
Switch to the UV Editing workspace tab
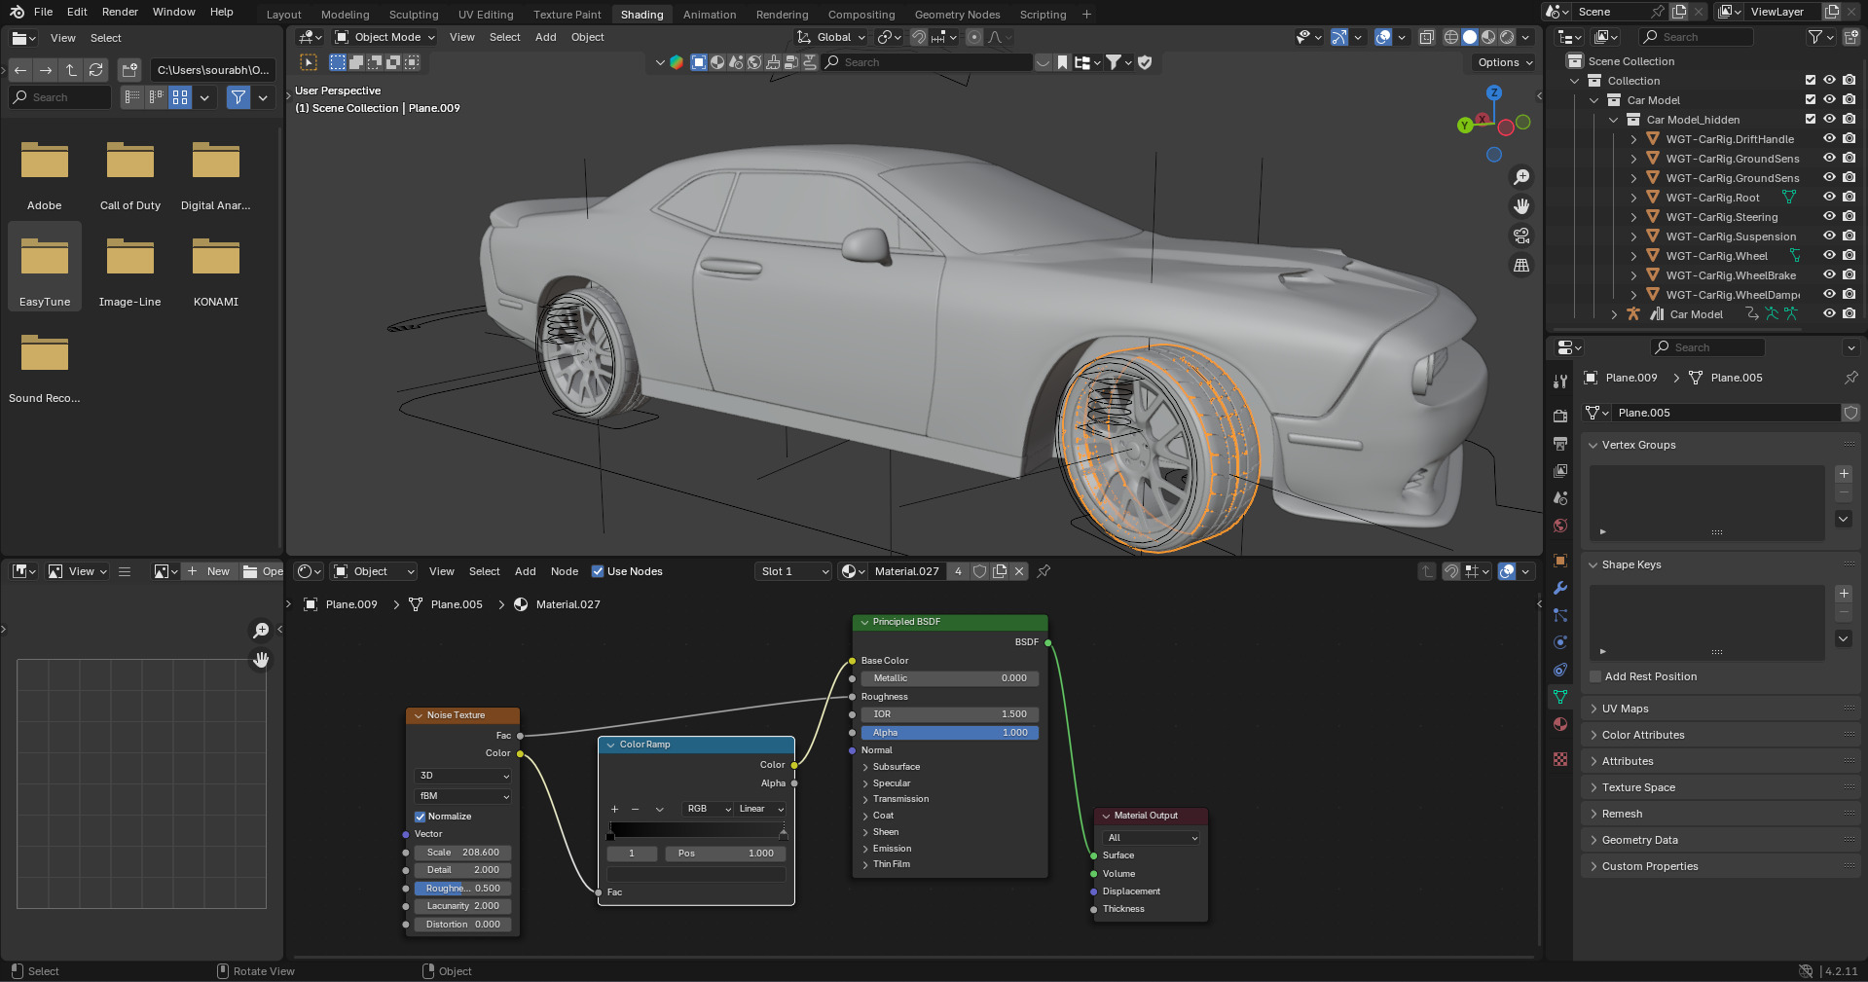tap(486, 15)
